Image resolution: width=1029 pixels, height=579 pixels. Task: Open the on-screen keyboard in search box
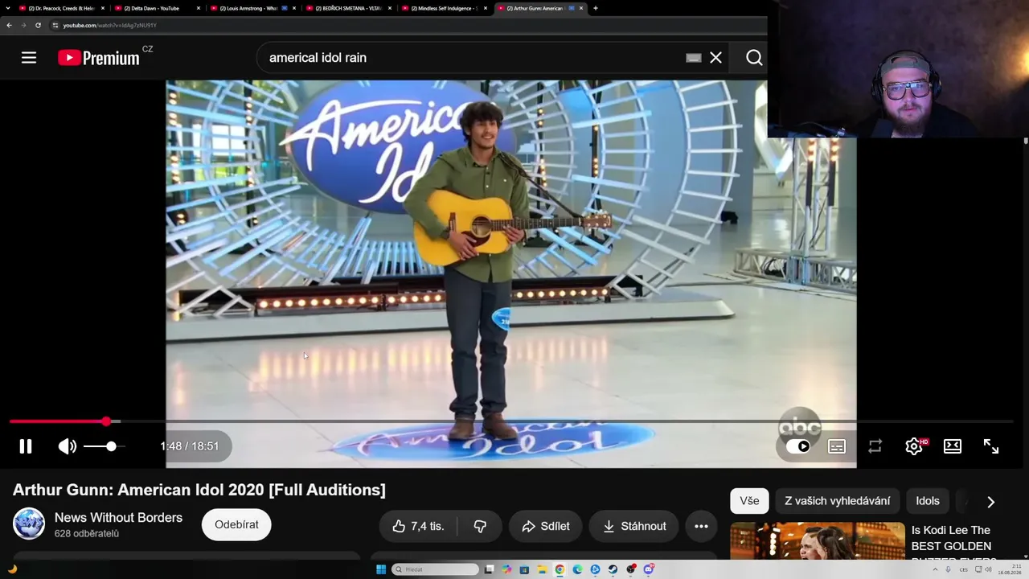(694, 58)
